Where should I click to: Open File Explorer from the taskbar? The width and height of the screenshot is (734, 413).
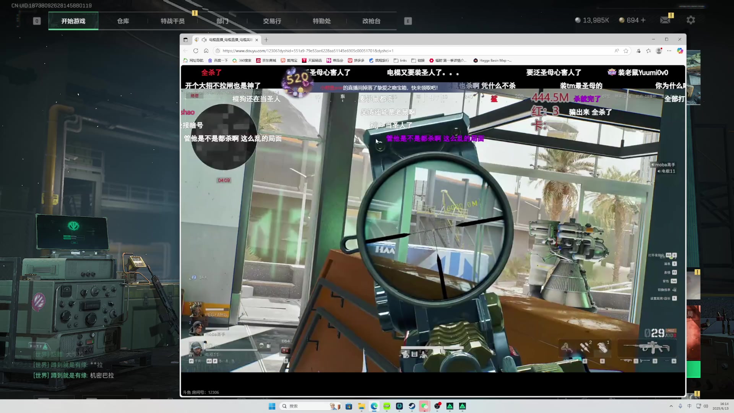361,406
